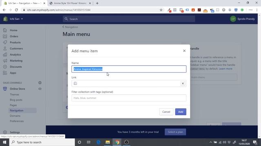261x146 pixels.
Task: Open the Learn more link
Action: (226, 69)
